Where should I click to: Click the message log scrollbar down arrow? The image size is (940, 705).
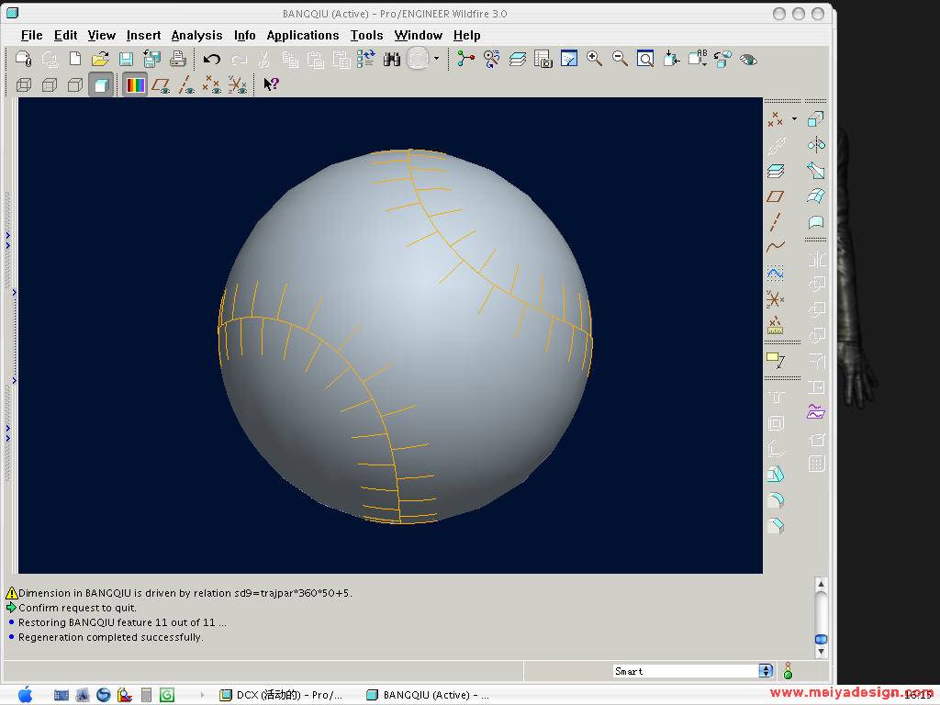[x=821, y=652]
